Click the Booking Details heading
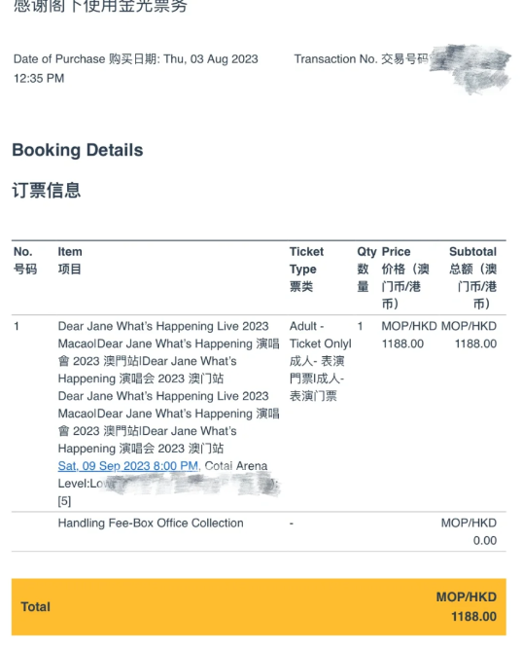The width and height of the screenshot is (522, 650). point(78,150)
